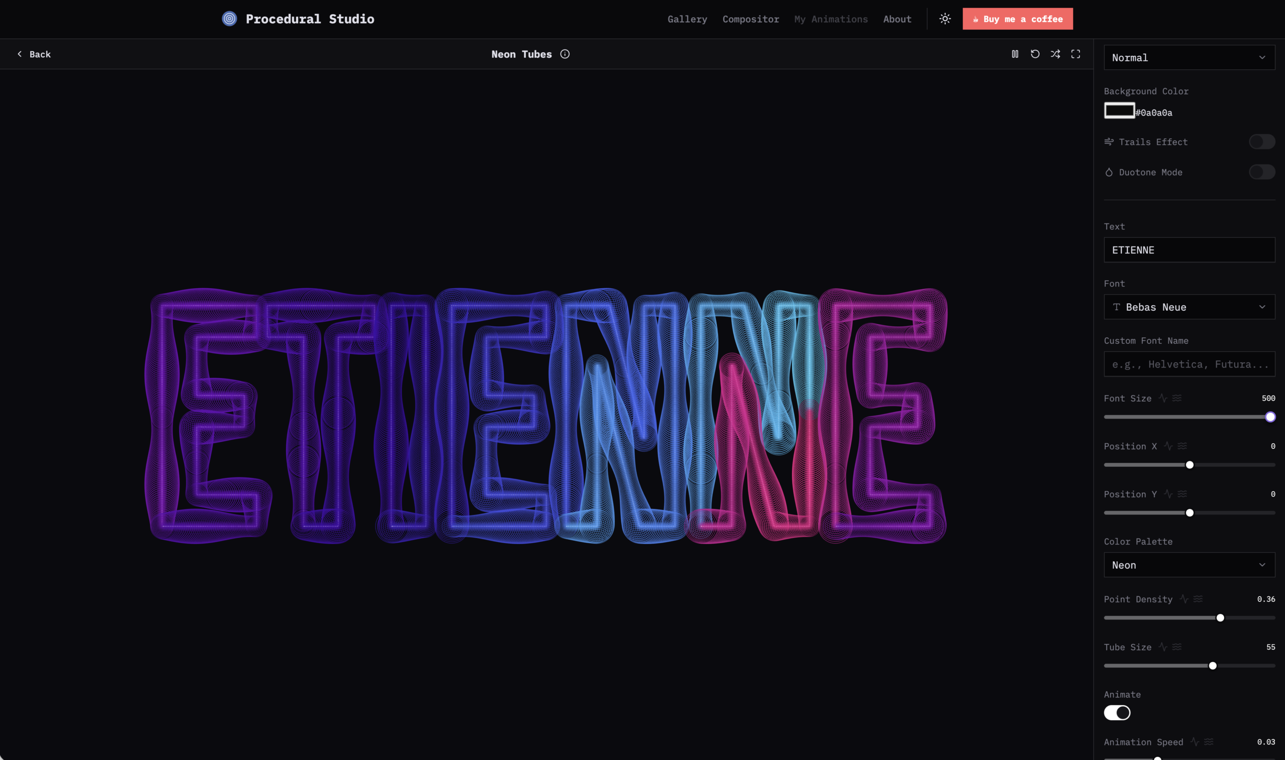
Task: Click the Font Size waveform modulation icon
Action: [1163, 398]
